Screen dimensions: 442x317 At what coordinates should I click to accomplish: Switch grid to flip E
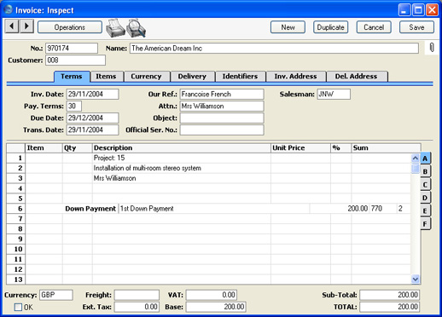point(425,210)
